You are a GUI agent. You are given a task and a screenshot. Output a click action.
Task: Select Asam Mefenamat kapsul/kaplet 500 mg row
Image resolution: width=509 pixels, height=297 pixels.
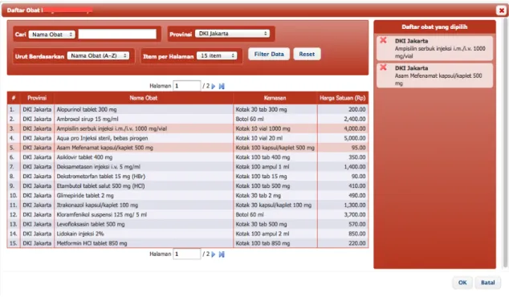[188, 148]
